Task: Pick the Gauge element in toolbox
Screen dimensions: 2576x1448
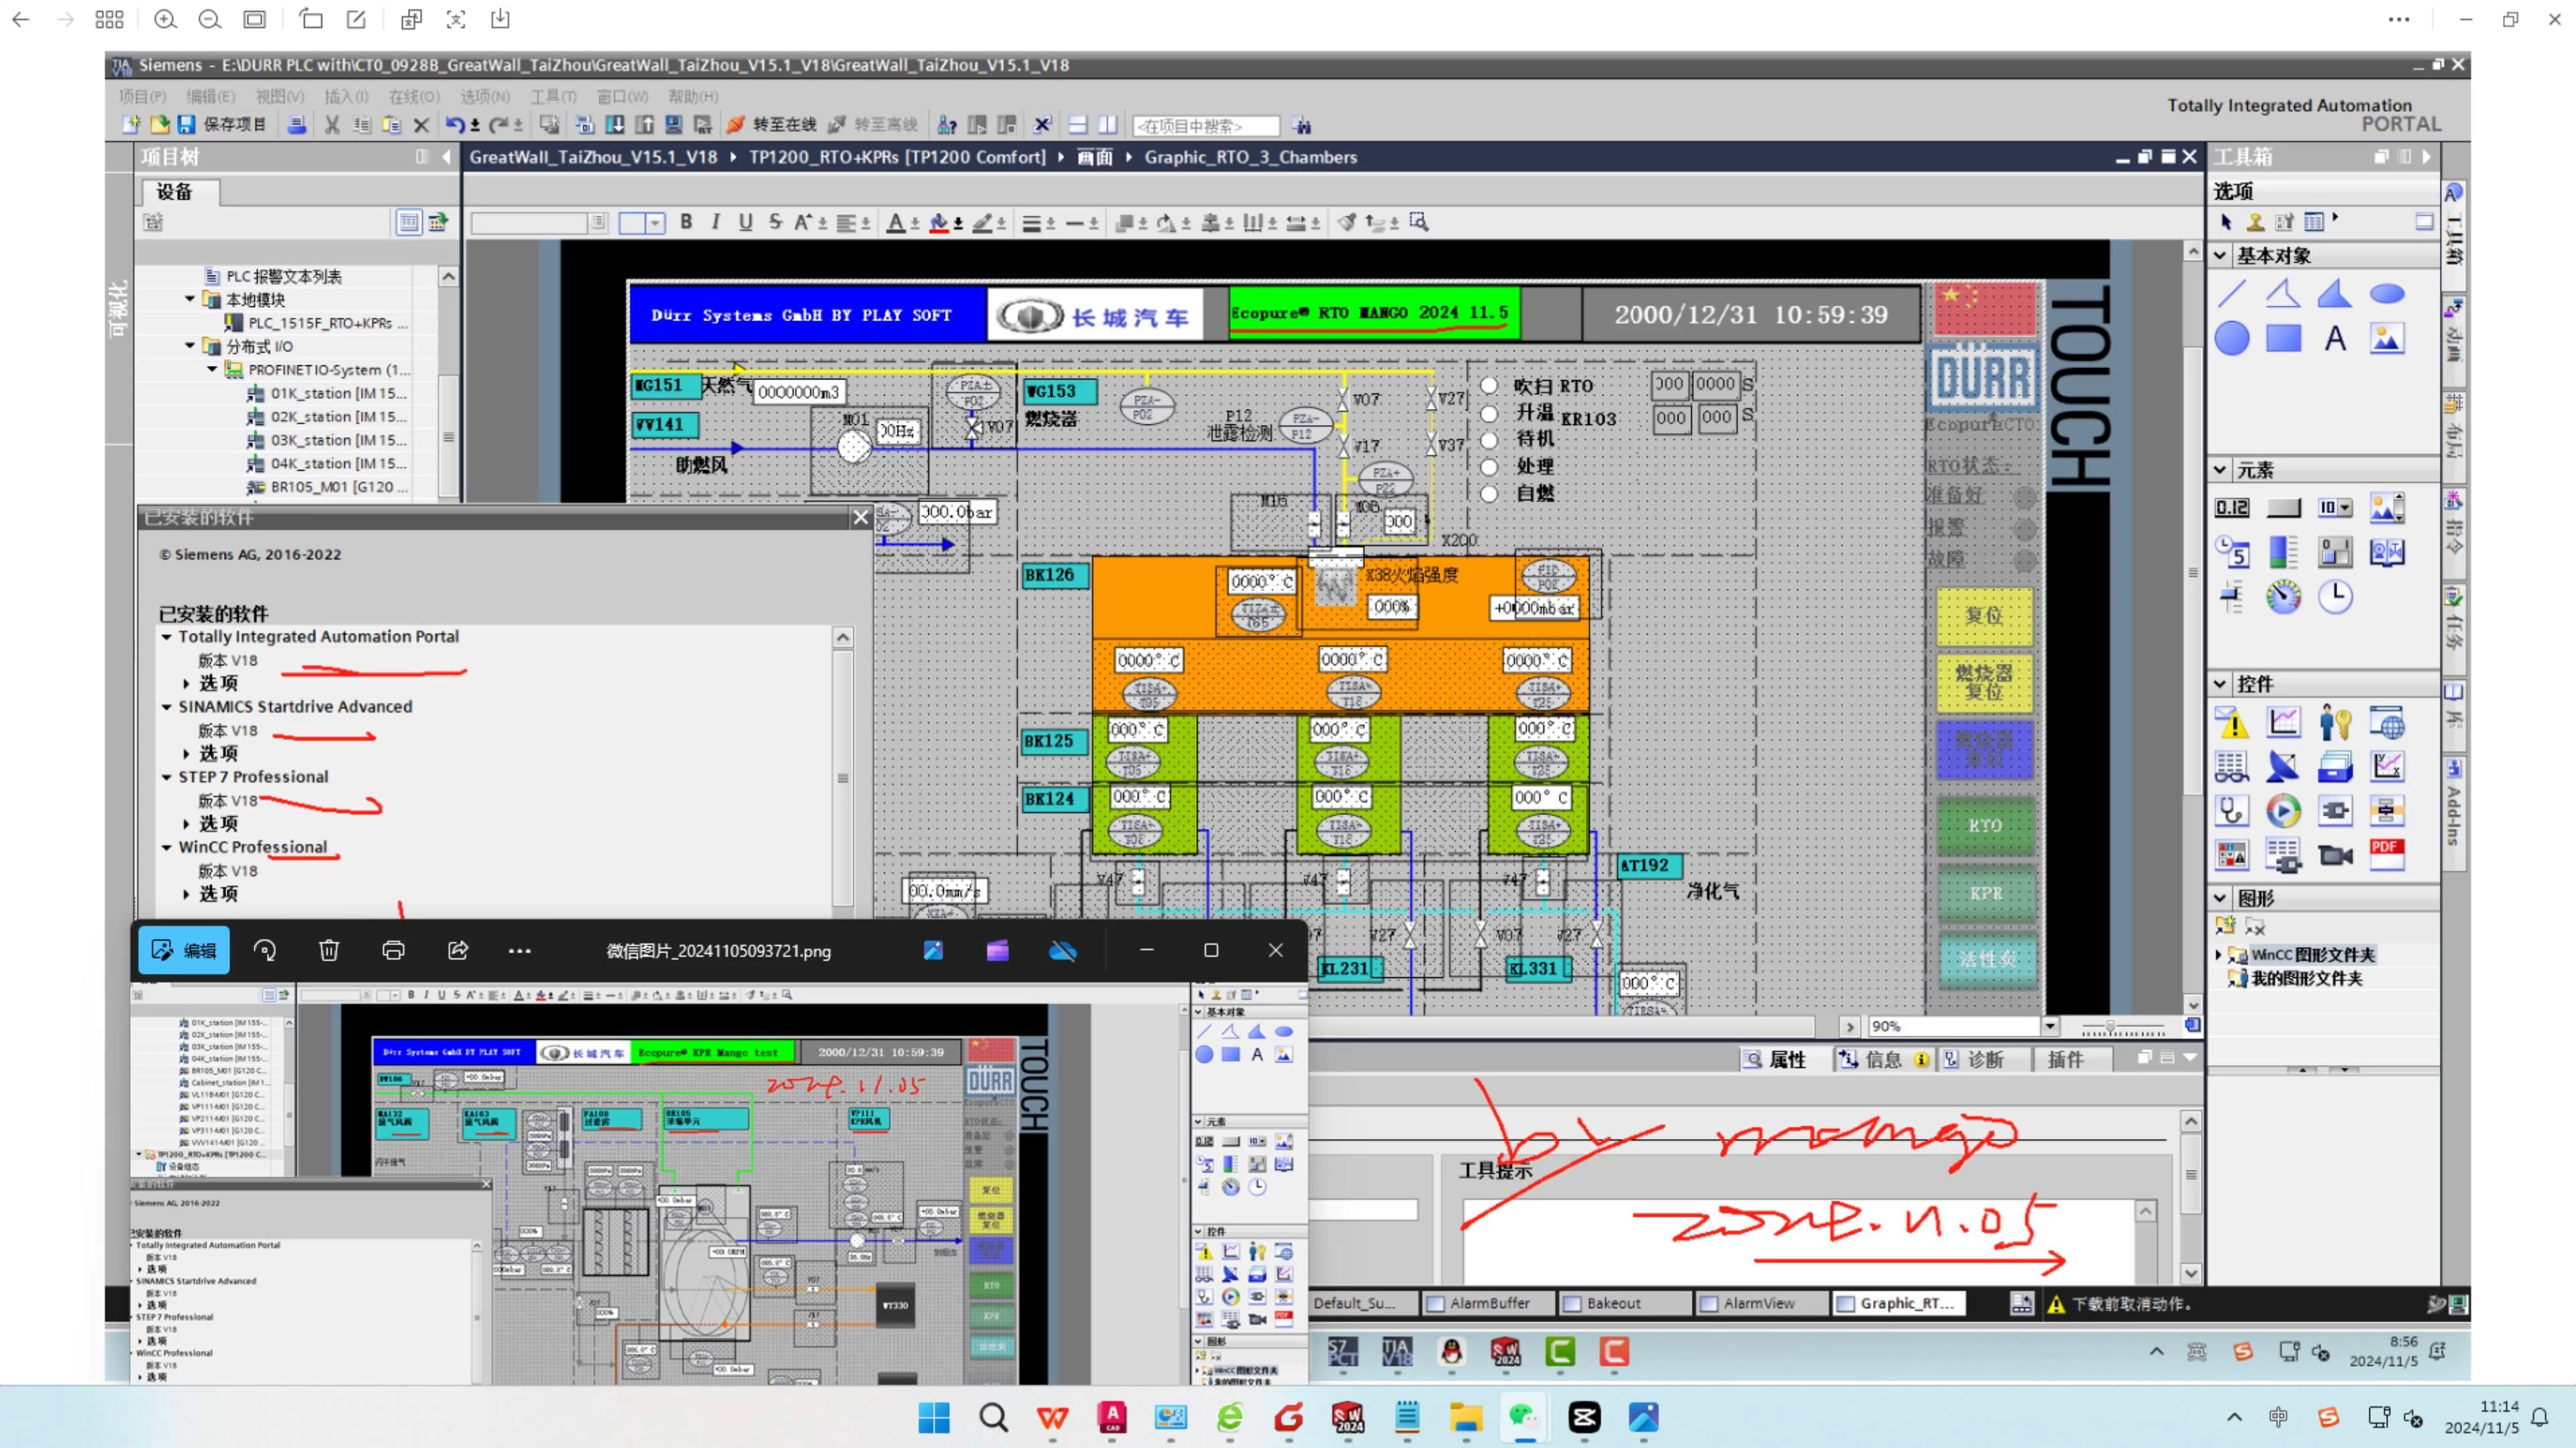Action: pyautogui.click(x=2283, y=597)
